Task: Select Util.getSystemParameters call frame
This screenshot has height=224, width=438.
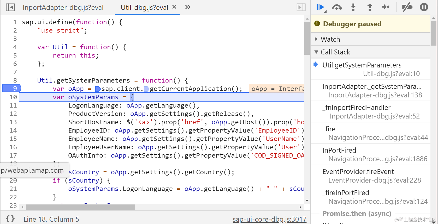Action: [371, 69]
